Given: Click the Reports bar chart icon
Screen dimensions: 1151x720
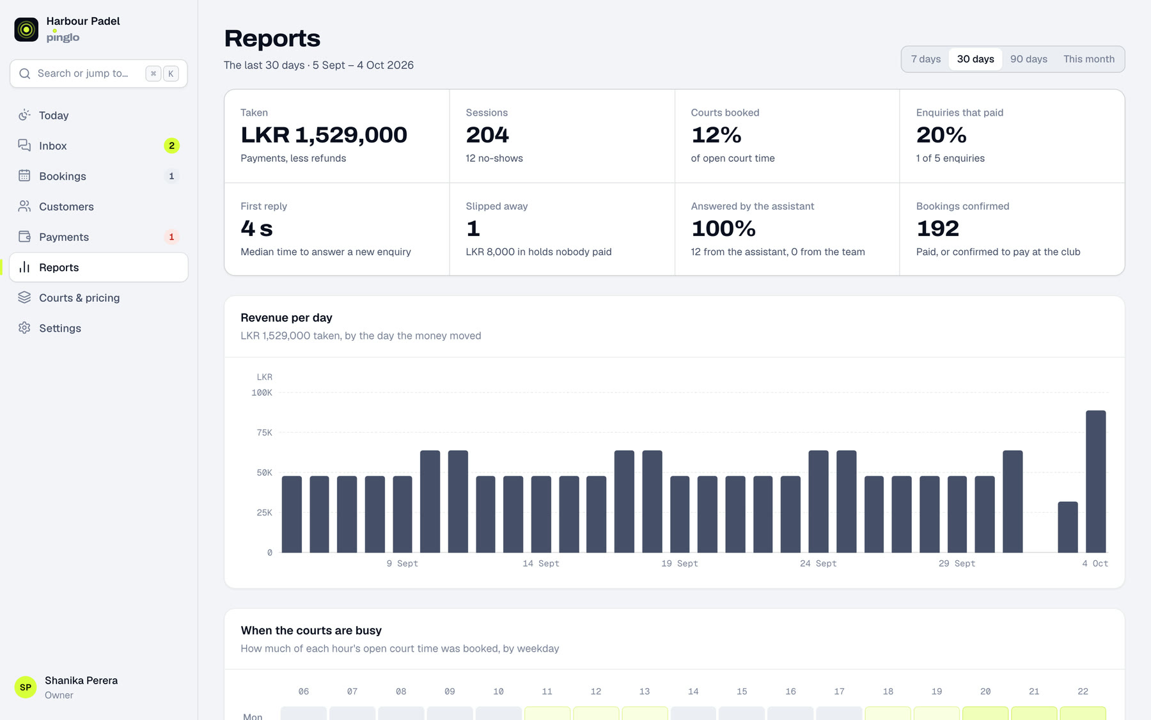Looking at the screenshot, I should 24,267.
